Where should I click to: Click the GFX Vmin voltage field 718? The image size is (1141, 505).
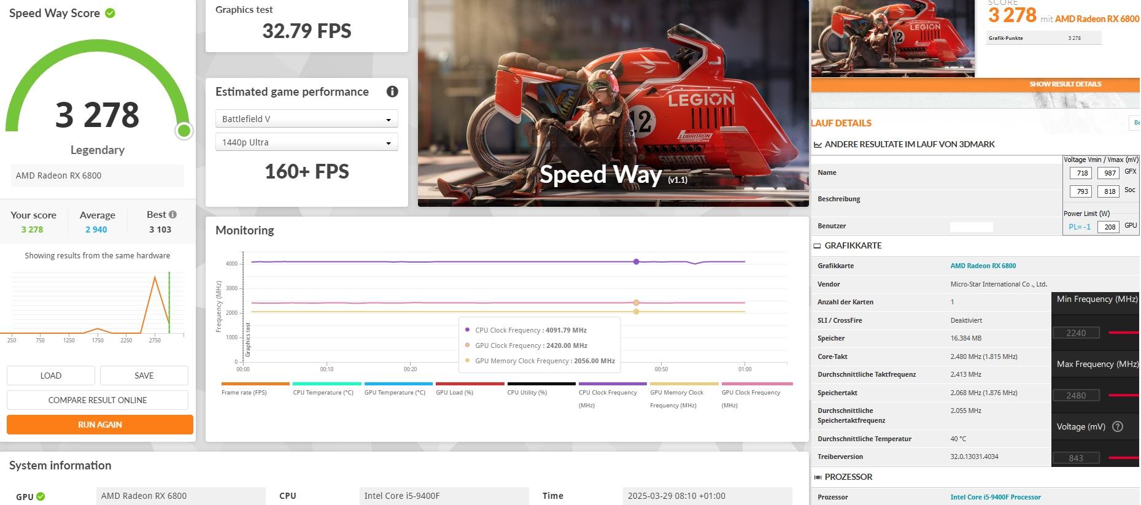(1080, 174)
